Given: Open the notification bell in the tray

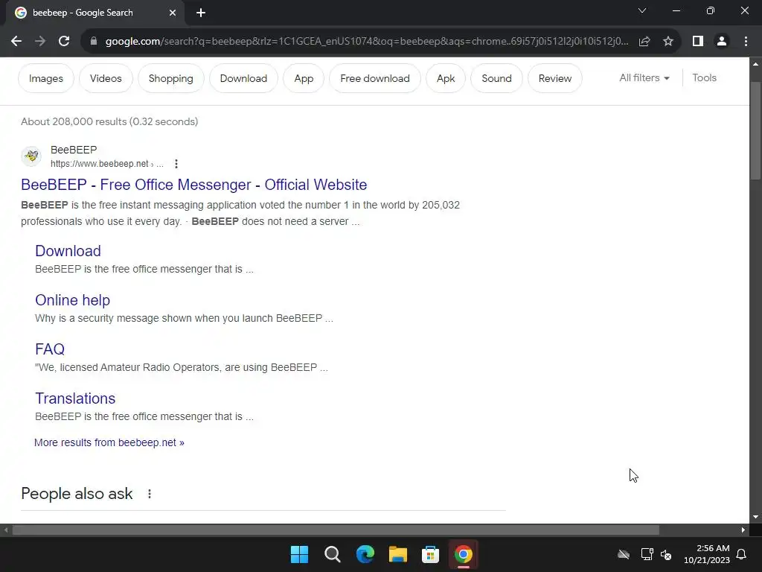Looking at the screenshot, I should 742,554.
